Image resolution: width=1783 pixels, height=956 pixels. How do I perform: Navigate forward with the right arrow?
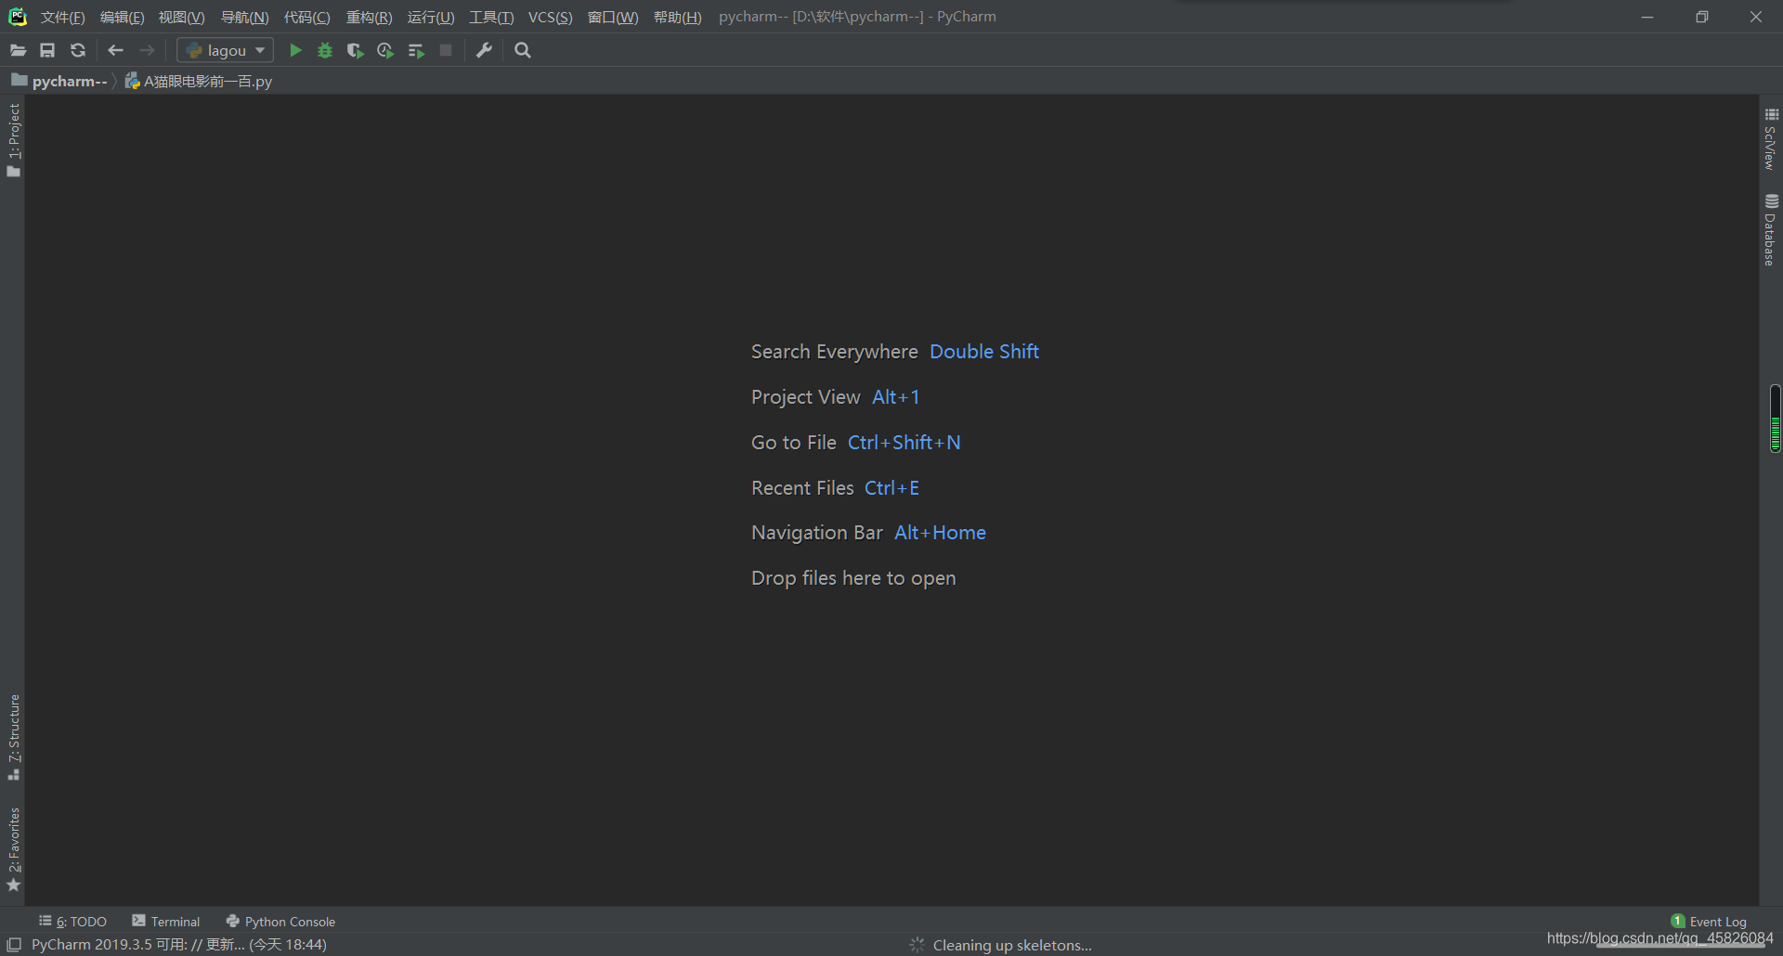click(147, 50)
